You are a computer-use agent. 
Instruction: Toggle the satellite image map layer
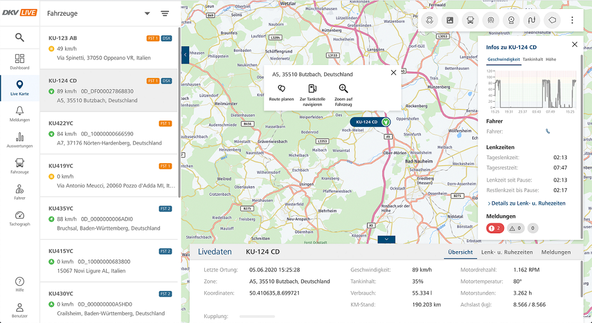point(449,20)
